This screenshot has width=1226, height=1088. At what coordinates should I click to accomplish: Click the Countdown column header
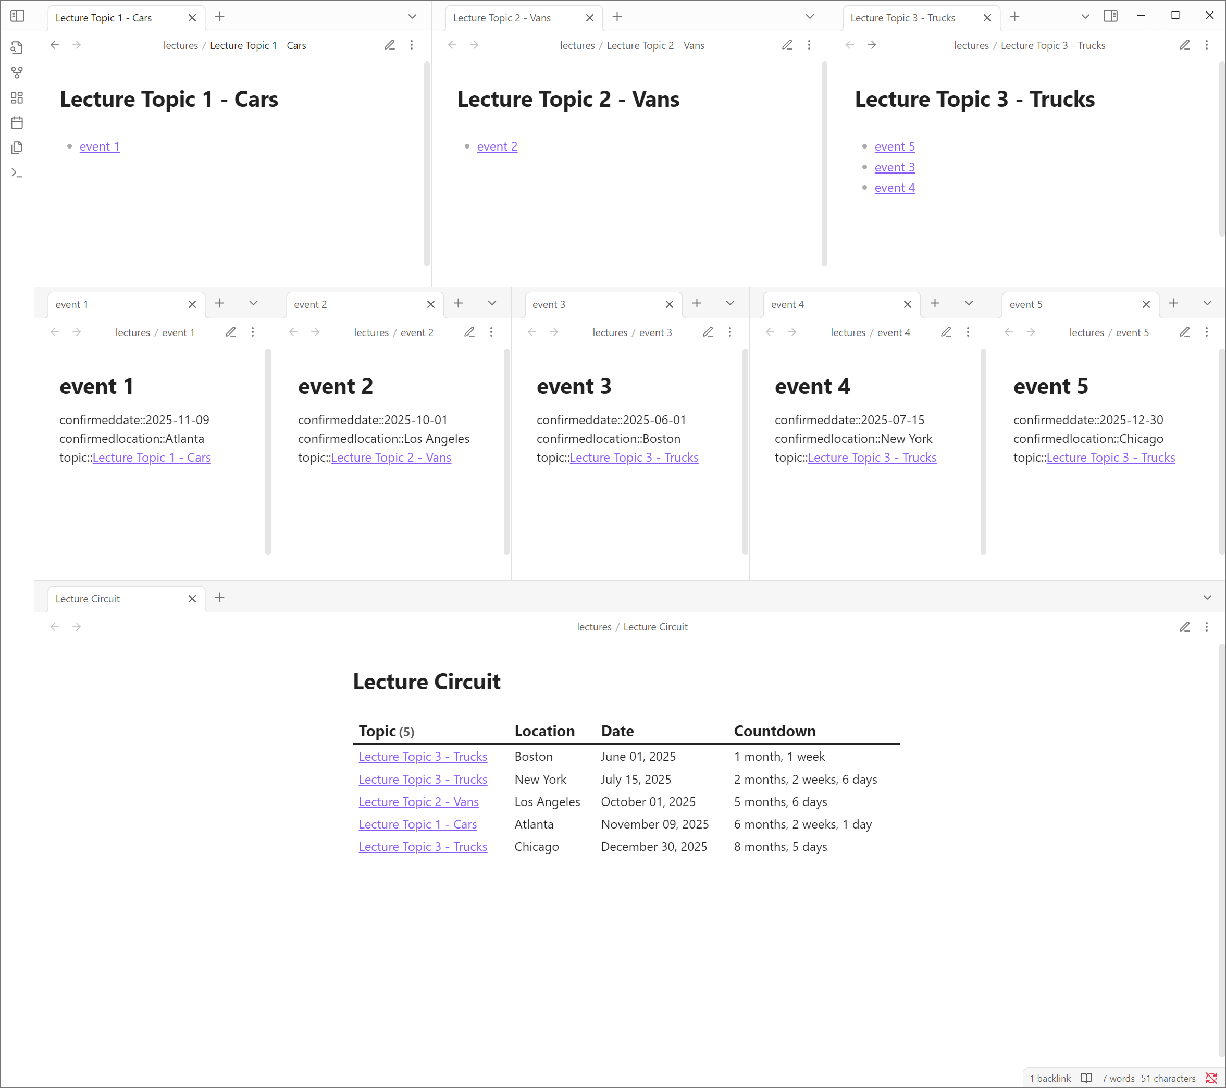click(x=775, y=731)
